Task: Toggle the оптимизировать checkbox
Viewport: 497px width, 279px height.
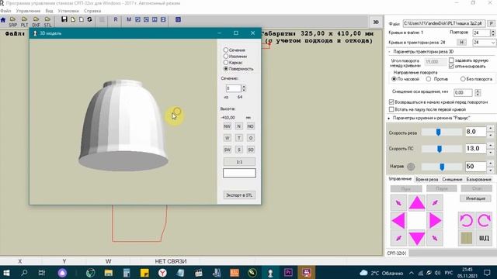Action: 451,66
